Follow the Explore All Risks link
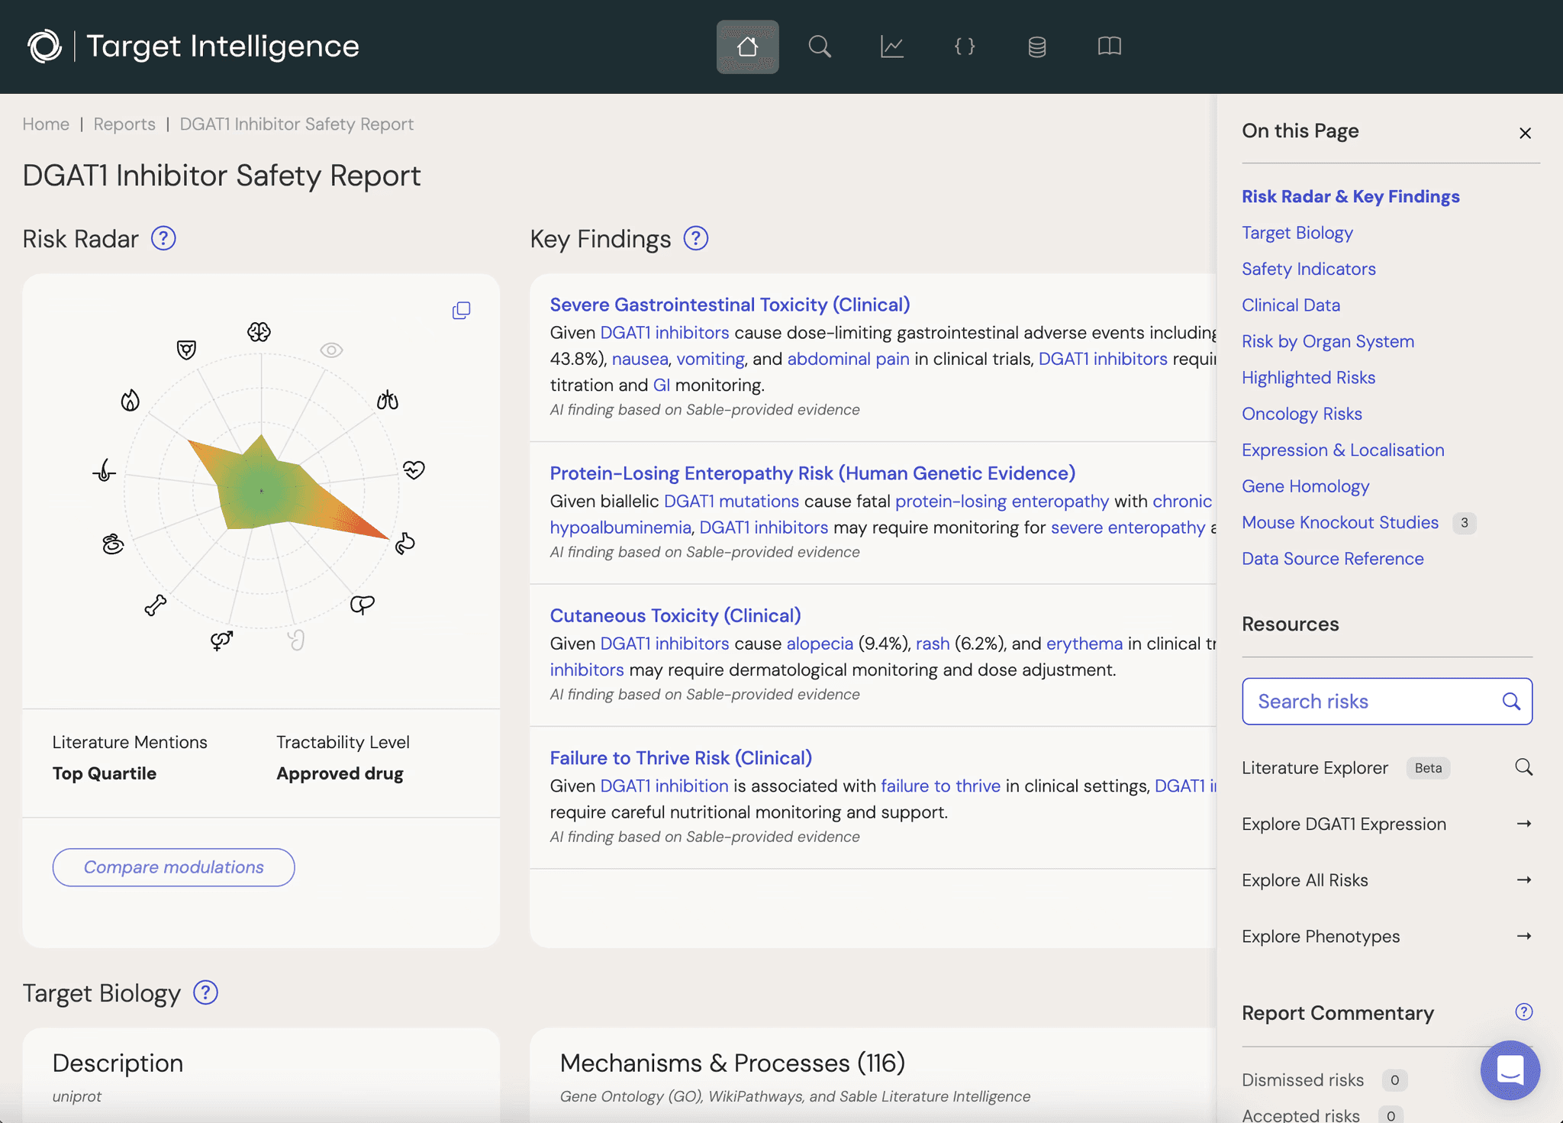Image resolution: width=1563 pixels, height=1123 pixels. [x=1304, y=879]
